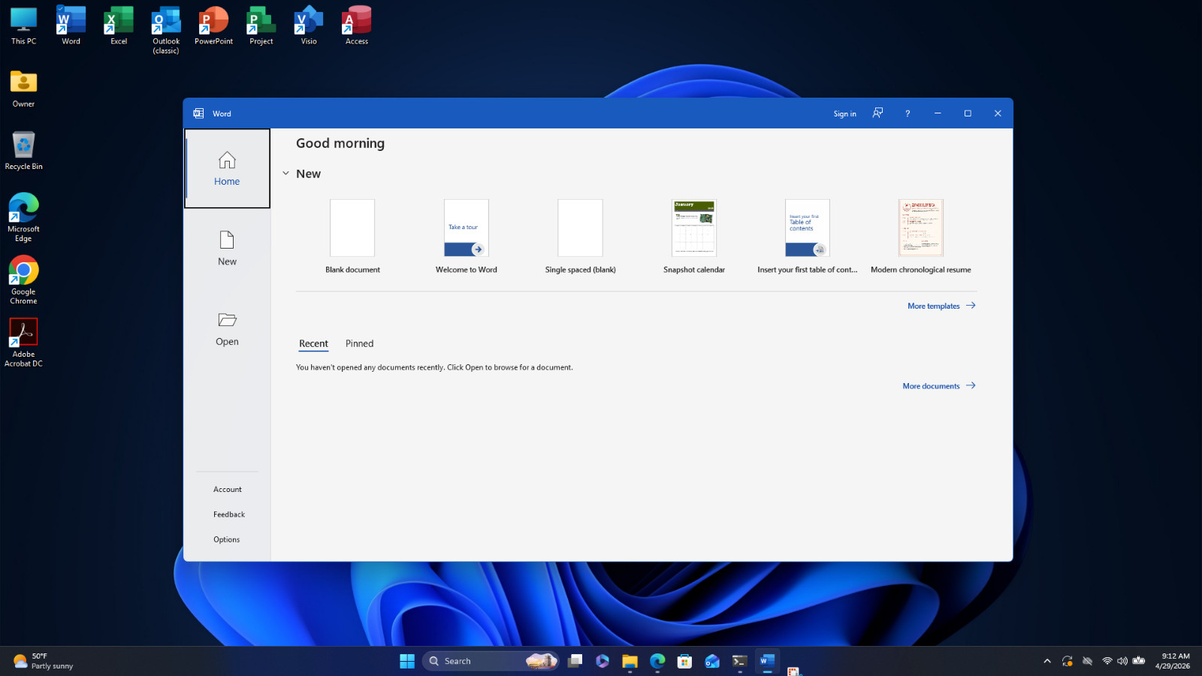
Task: Follow the More templates link
Action: pos(941,306)
